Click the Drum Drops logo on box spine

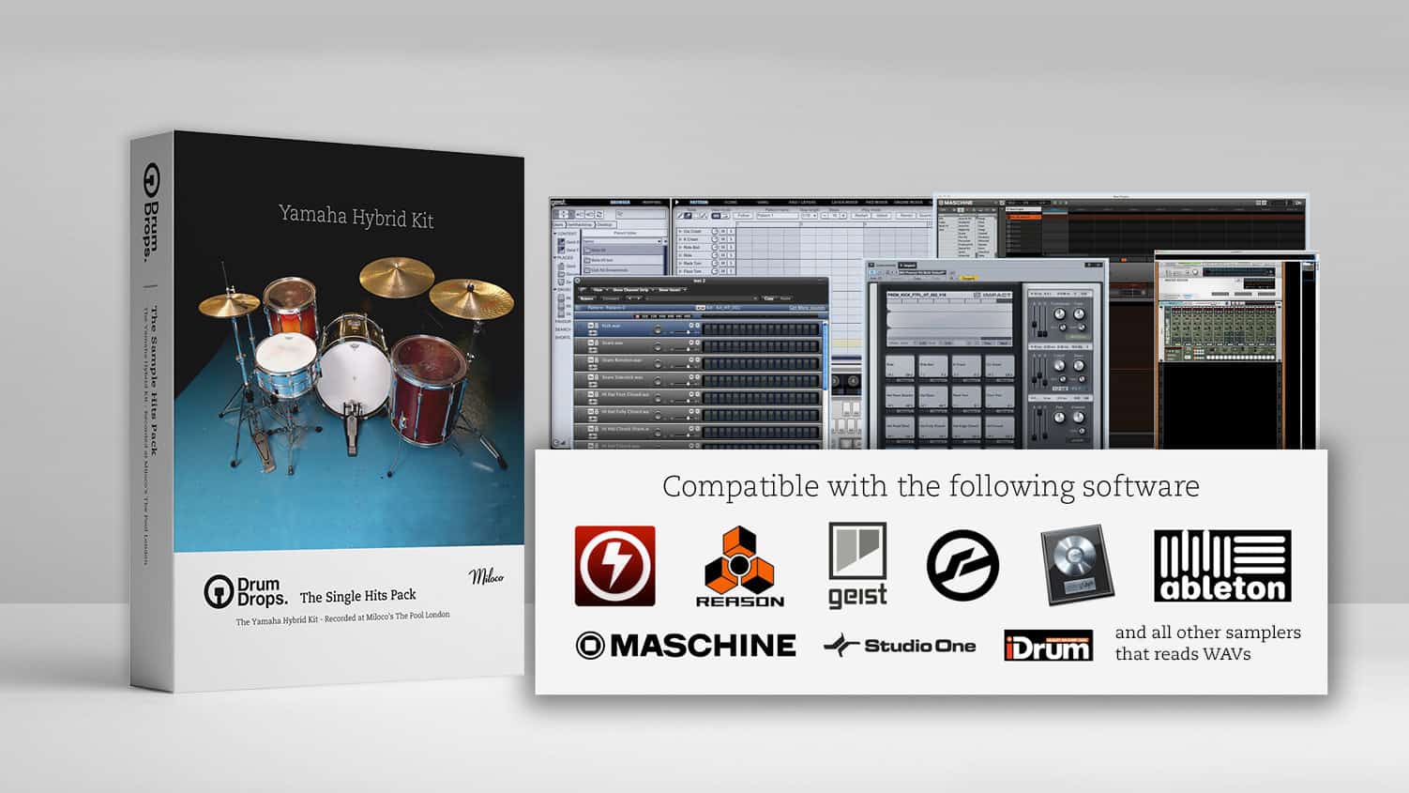click(151, 212)
